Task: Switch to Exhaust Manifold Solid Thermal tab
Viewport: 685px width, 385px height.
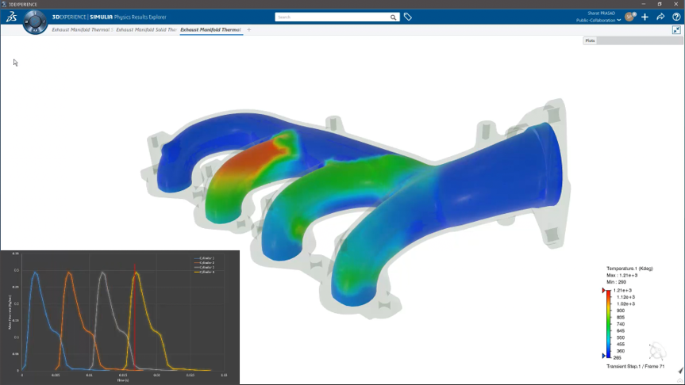Action: [146, 30]
